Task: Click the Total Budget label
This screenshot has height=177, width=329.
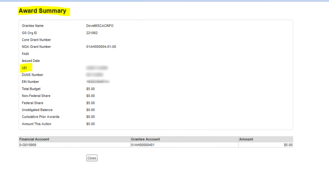Action: tap(31, 89)
